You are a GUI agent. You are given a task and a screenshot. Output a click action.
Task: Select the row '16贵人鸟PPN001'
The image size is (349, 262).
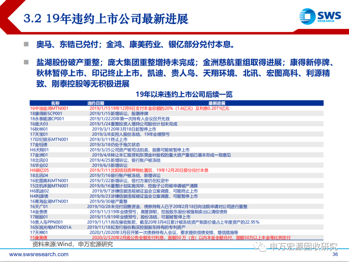(x=176, y=222)
